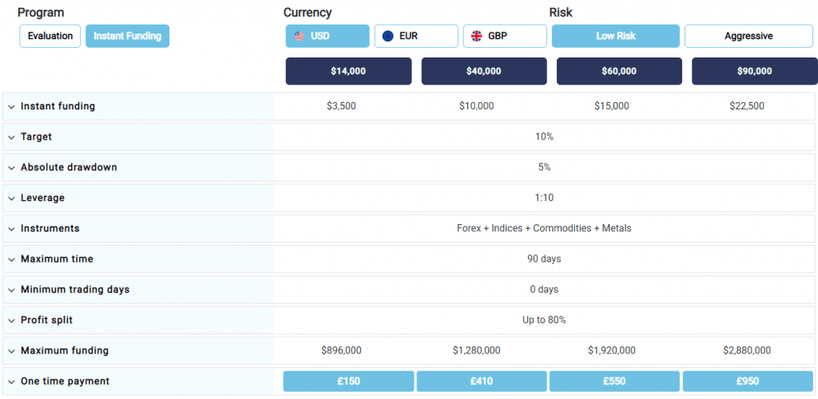Click the UK flag icon in GBP

[x=476, y=37]
